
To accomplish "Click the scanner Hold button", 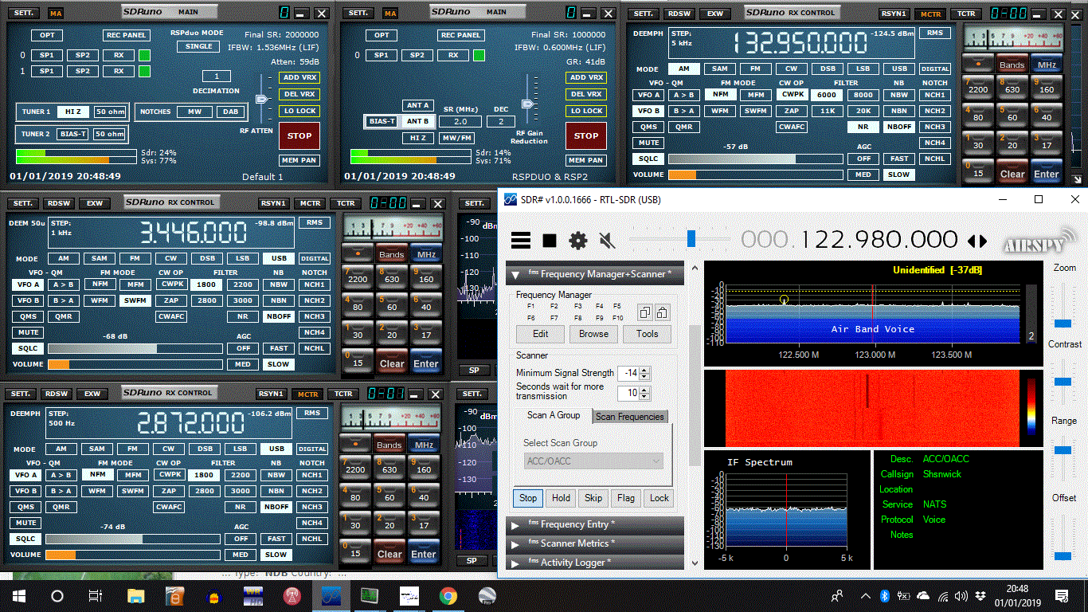I will click(561, 498).
